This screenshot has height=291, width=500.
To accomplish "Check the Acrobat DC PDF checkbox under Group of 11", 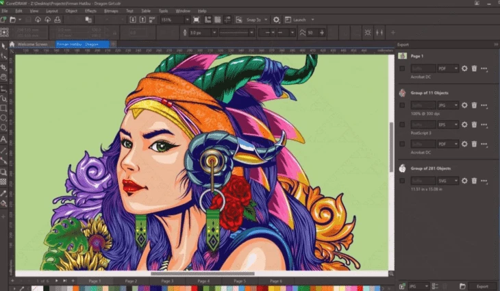I will pyautogui.click(x=402, y=144).
